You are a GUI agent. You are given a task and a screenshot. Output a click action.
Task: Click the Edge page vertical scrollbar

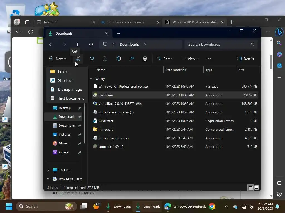[271, 62]
